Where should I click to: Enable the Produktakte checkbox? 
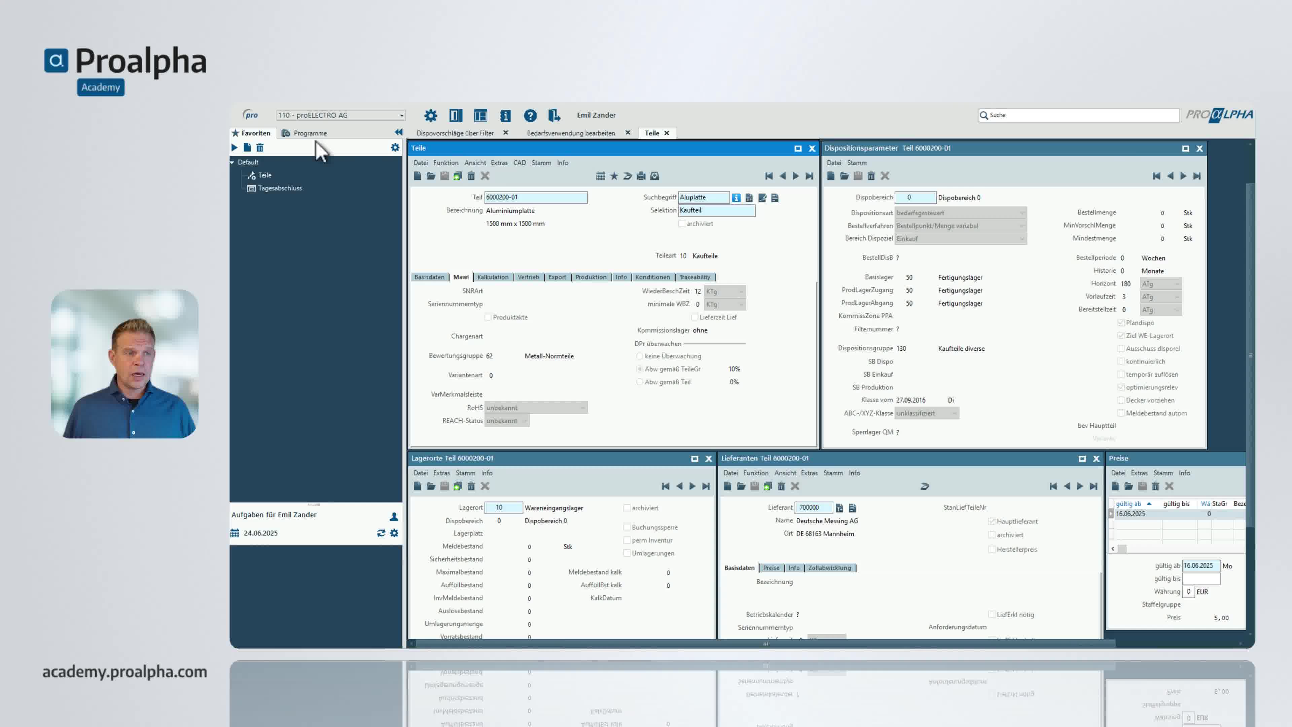(488, 318)
